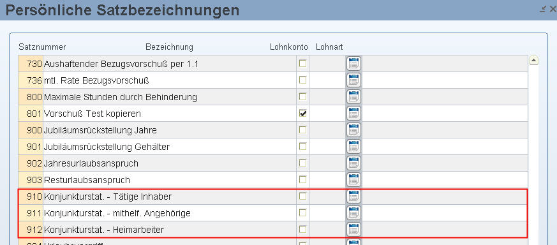Open Lohnart lookup for Jubiläumsrückstellung Jahre
This screenshot has width=557, height=245.
pos(353,130)
